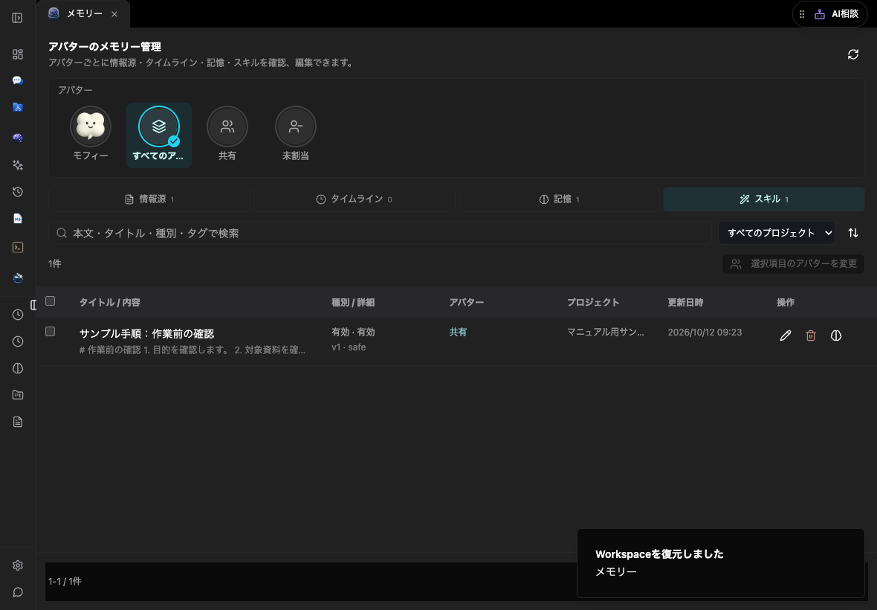The height and width of the screenshot is (610, 877).
Task: Click 選択項目のアバターを変更 button
Action: [793, 263]
